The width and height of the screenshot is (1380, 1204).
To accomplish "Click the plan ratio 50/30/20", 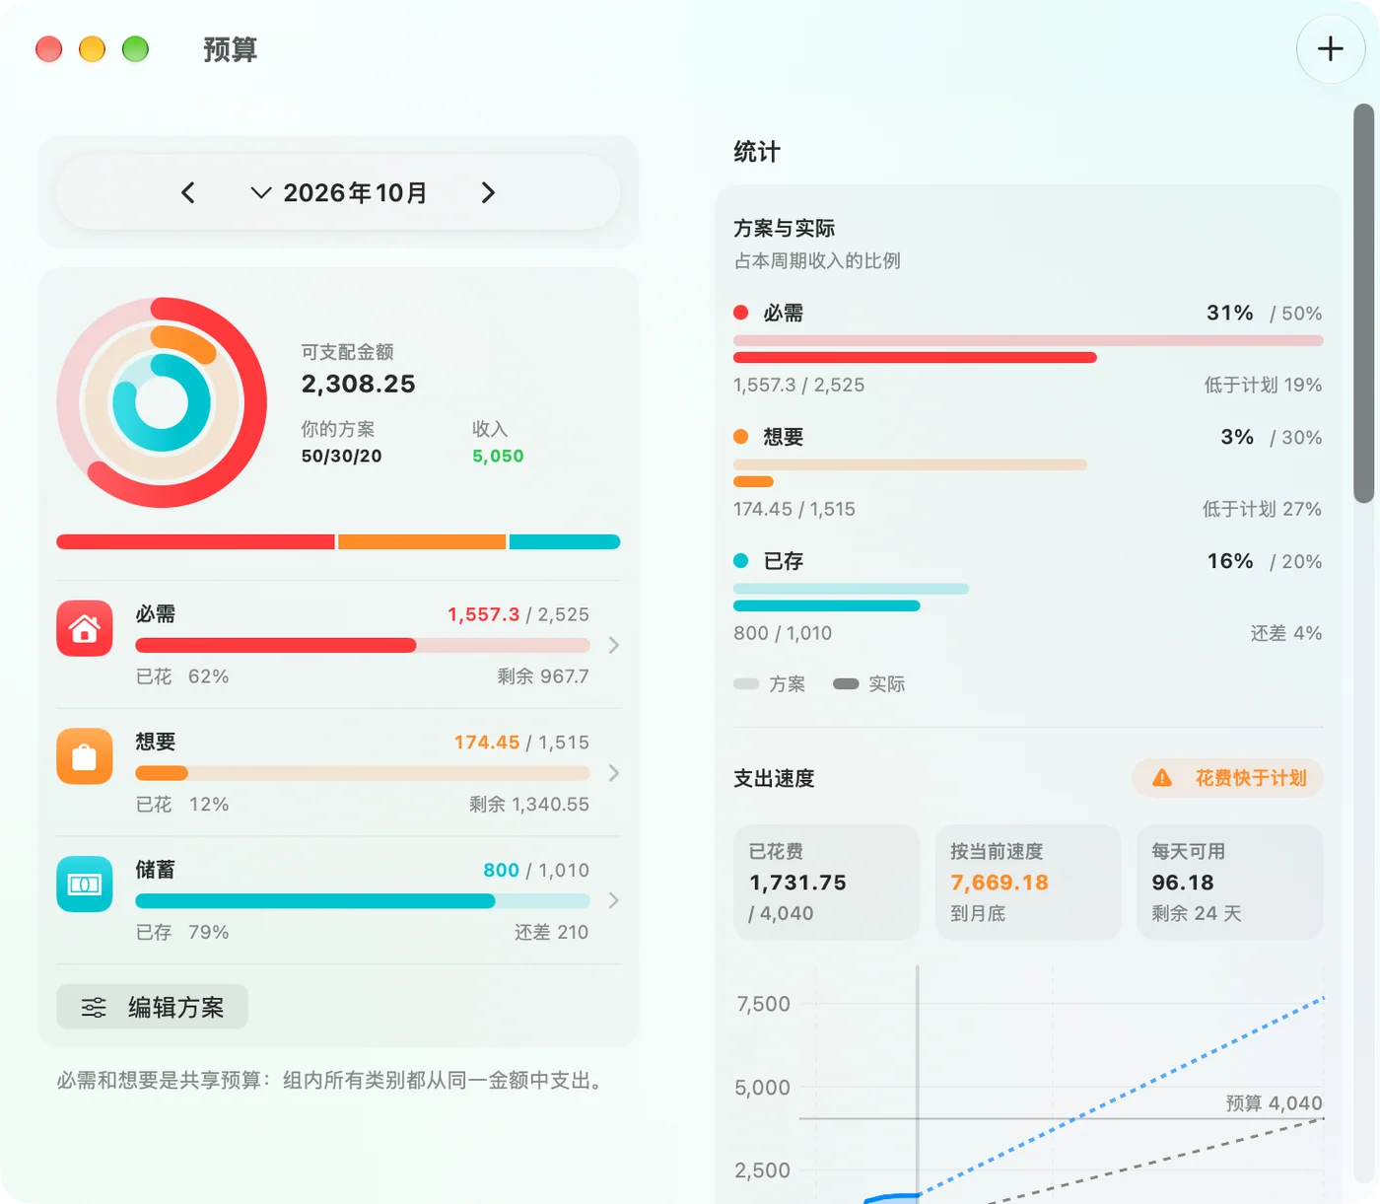I will [x=341, y=456].
